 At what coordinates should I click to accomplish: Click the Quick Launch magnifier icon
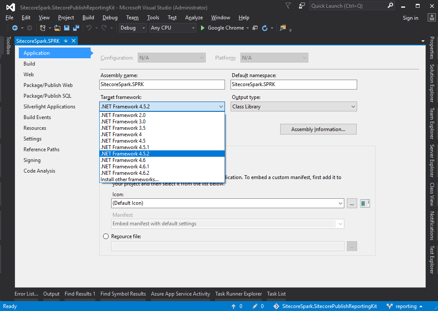point(390,6)
